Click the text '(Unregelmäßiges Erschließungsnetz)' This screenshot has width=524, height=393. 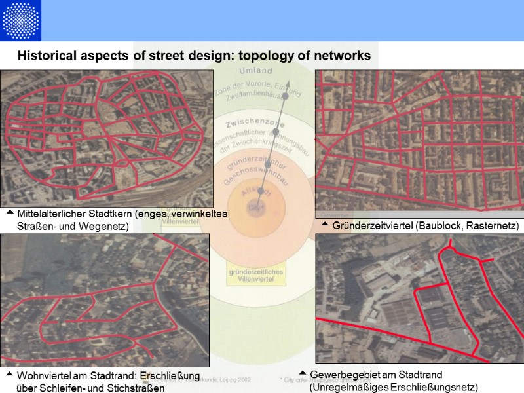(x=394, y=387)
